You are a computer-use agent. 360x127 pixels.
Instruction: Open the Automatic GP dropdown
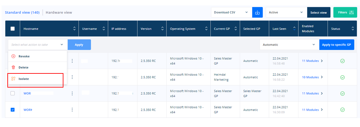pyautogui.click(x=290, y=45)
